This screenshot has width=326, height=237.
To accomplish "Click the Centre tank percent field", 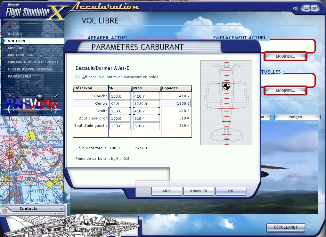I will (x=120, y=103).
